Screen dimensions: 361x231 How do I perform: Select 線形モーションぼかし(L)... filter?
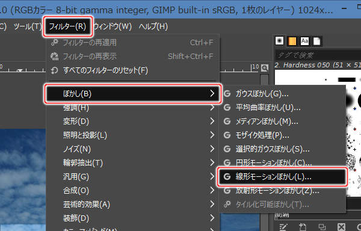[x=282, y=177]
